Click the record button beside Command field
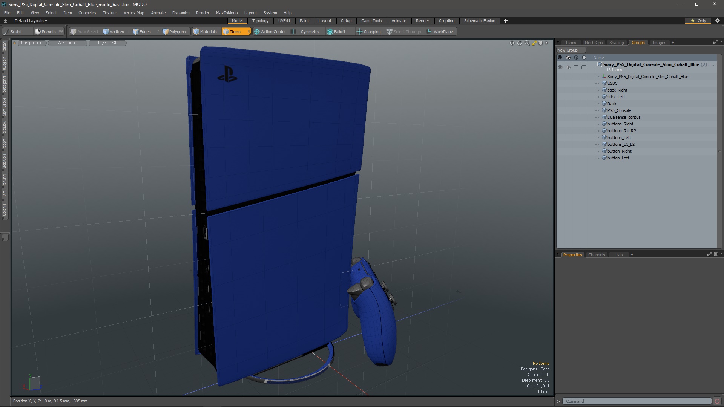Image resolution: width=724 pixels, height=407 pixels. point(717,401)
